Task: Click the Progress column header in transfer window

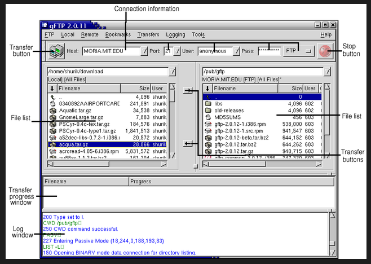Action: pos(231,182)
